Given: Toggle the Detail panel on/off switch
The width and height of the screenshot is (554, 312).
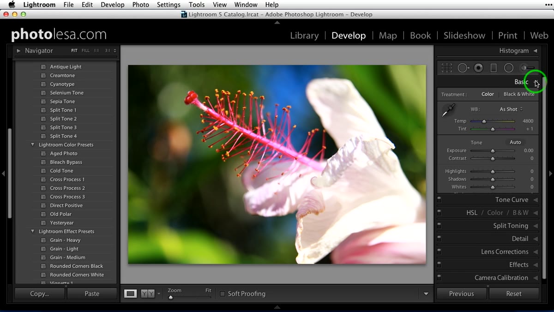Looking at the screenshot, I should [x=439, y=239].
